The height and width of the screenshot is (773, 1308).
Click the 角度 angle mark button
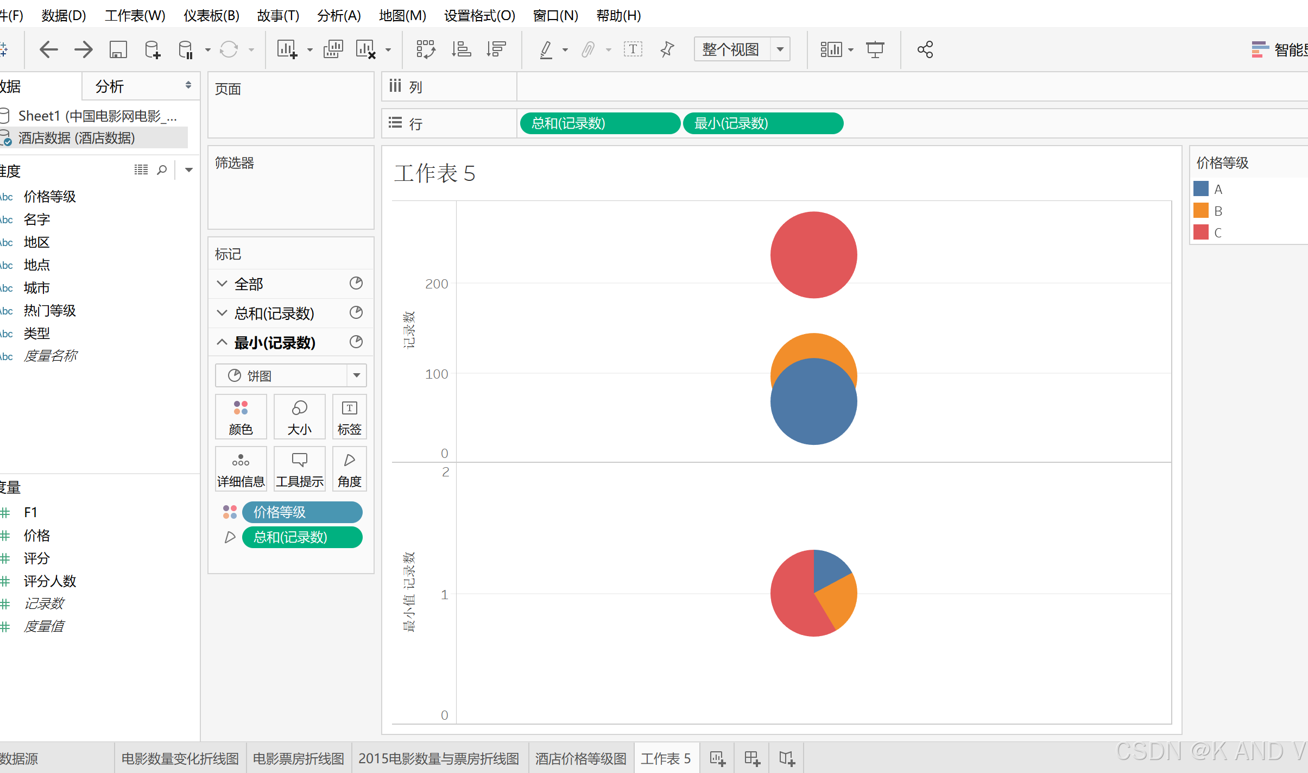(x=349, y=469)
